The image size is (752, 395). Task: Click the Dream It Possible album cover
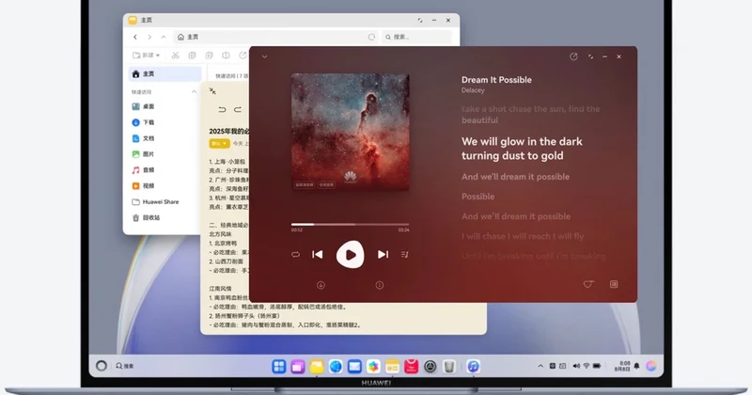coord(350,132)
